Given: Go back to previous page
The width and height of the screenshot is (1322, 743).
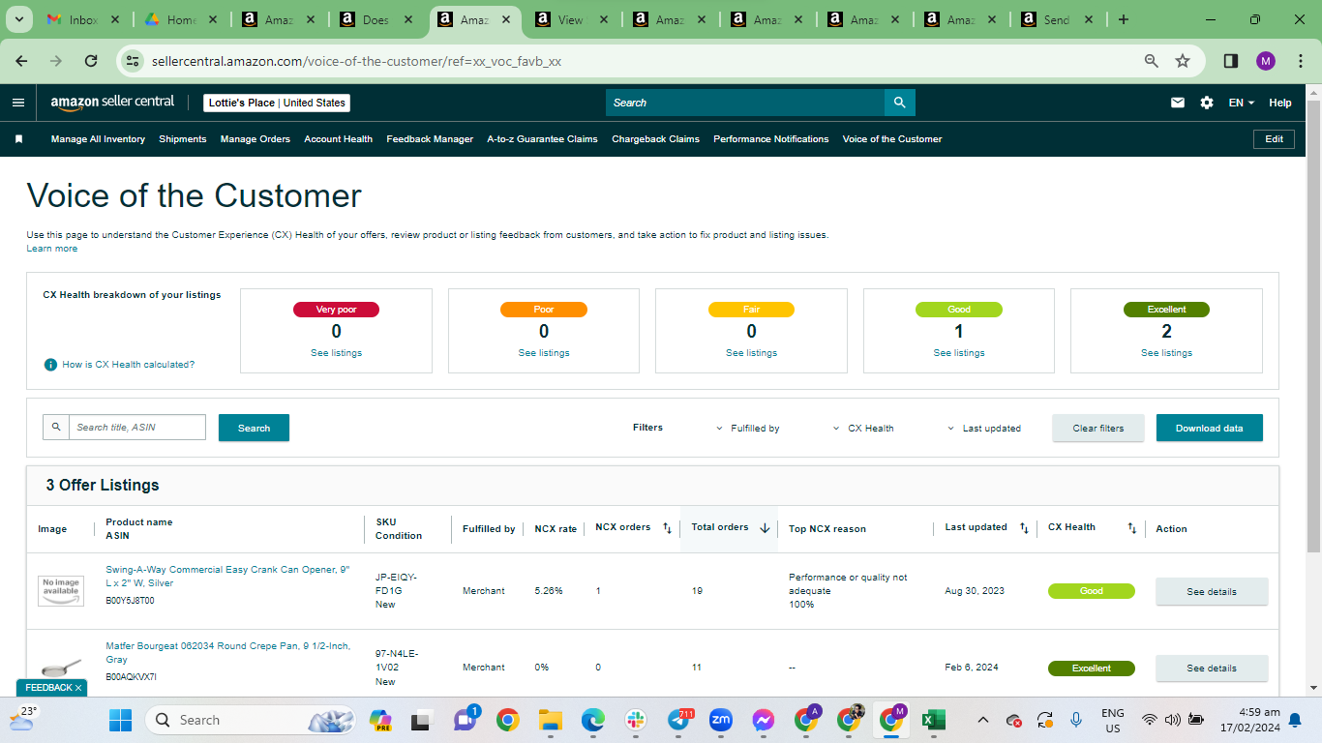Looking at the screenshot, I should [22, 61].
